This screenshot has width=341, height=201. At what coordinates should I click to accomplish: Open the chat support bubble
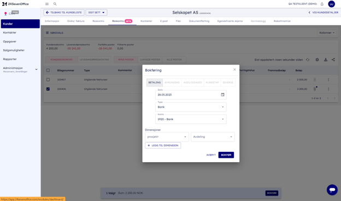[x=332, y=190]
